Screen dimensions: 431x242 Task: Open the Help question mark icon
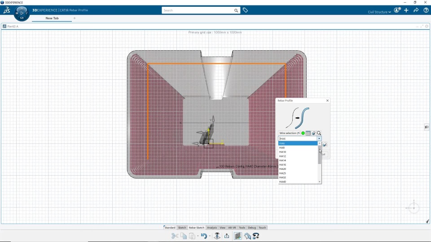[426, 10]
